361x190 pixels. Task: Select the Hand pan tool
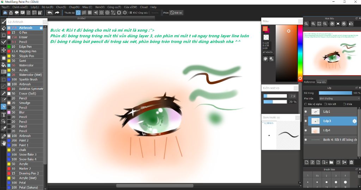4,143
